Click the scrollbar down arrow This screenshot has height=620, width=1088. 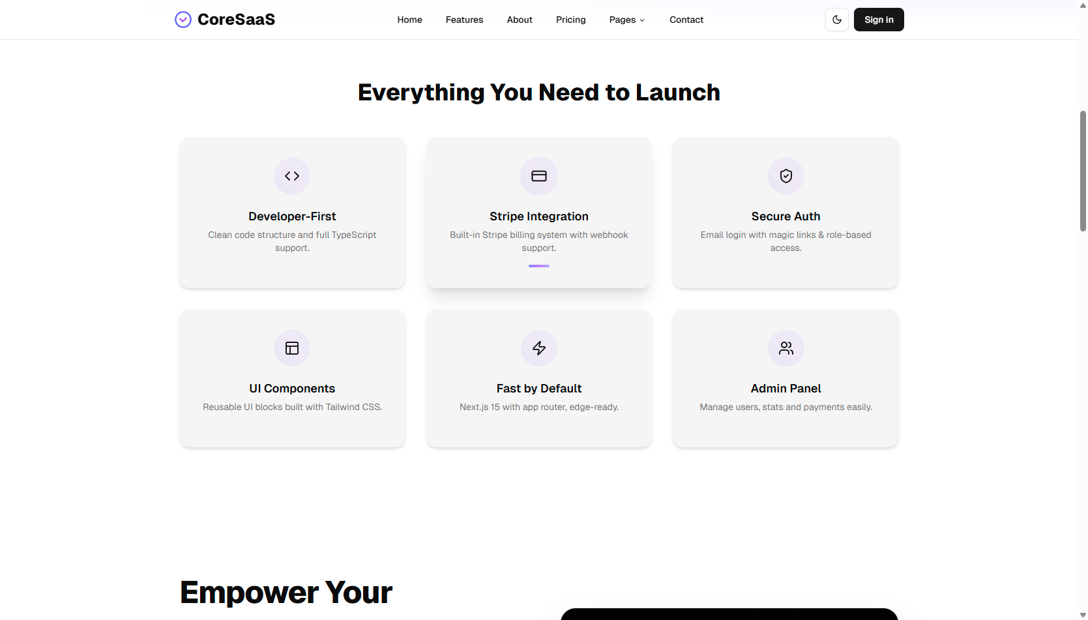(1083, 615)
